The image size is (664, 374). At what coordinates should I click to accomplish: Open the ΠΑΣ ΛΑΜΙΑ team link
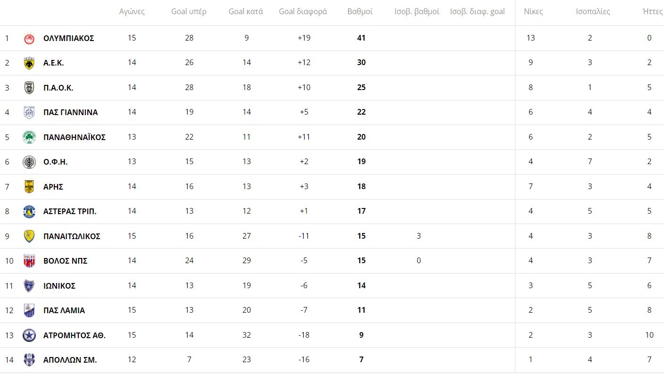tap(64, 310)
